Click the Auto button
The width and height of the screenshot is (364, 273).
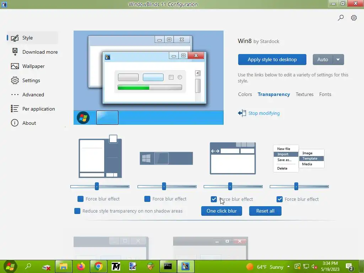tap(323, 60)
